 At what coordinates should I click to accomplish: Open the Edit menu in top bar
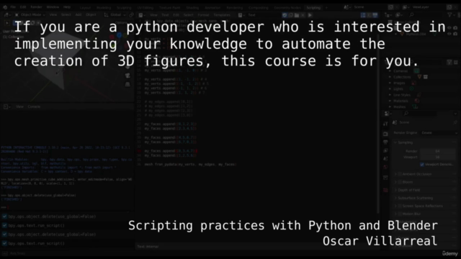pos(23,7)
